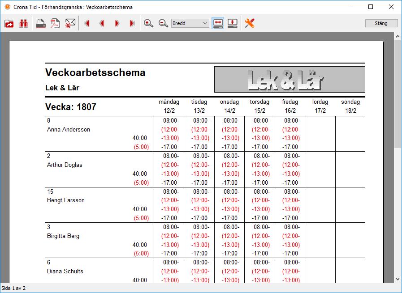Toggle fit-to-width view mode
This screenshot has height=293, width=402.
(x=218, y=23)
